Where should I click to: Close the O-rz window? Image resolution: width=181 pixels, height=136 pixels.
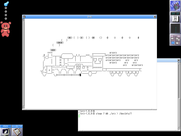[x=155, y=17]
